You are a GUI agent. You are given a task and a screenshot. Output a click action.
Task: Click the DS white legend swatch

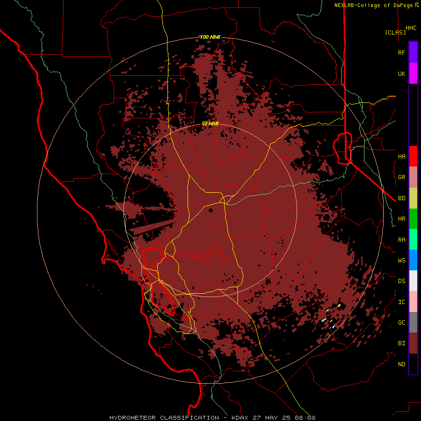pos(413,281)
